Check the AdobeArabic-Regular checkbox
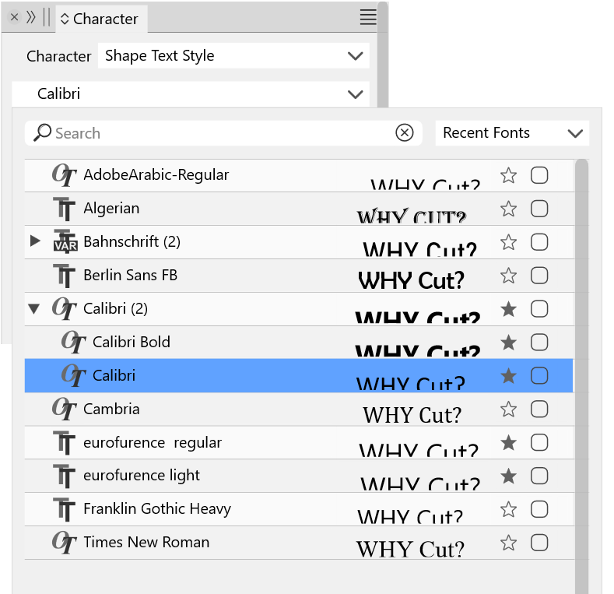The width and height of the screenshot is (614, 594). click(539, 175)
